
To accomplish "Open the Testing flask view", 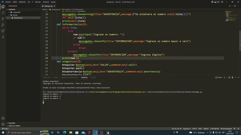I will pos(3,37).
